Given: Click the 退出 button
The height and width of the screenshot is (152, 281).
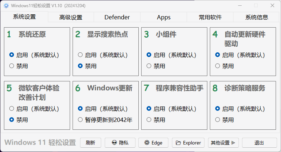Looking at the screenshot, I should coord(259,143).
